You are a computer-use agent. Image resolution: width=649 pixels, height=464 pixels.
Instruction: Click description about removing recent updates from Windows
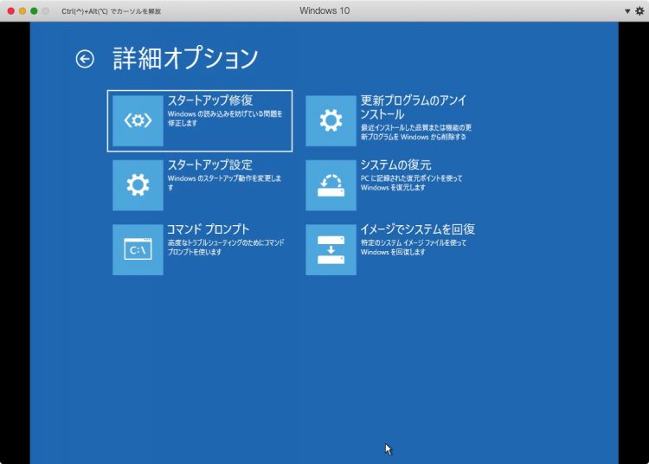416,132
